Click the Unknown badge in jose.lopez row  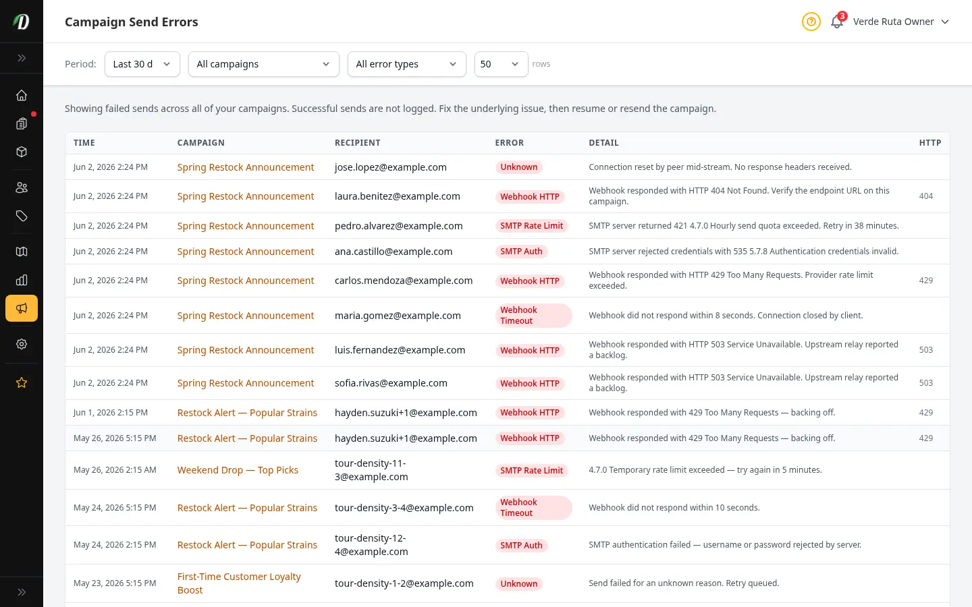pos(519,167)
